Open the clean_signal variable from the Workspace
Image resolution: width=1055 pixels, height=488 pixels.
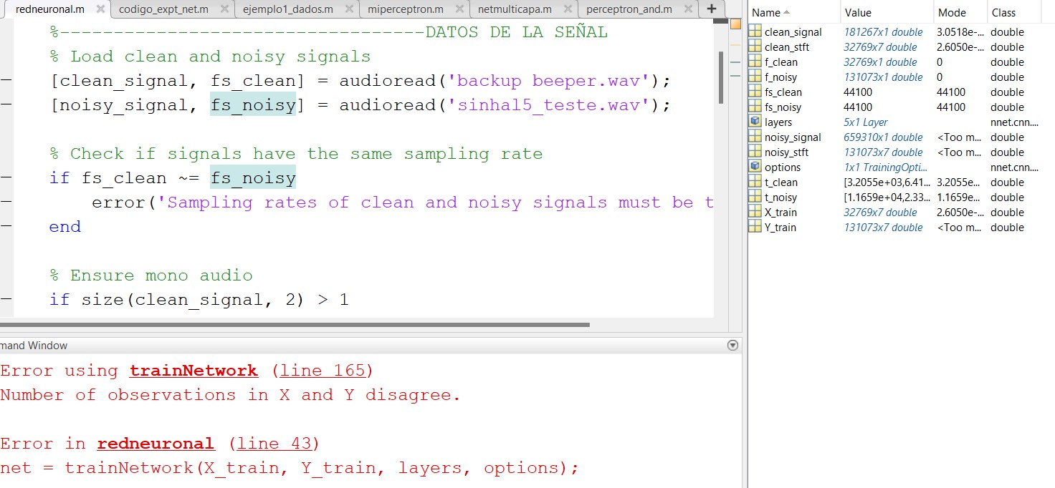(756, 31)
